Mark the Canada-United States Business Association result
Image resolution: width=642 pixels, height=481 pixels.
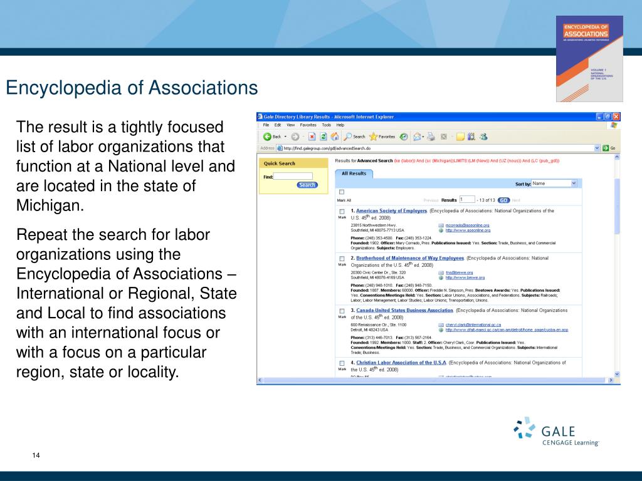pyautogui.click(x=342, y=311)
